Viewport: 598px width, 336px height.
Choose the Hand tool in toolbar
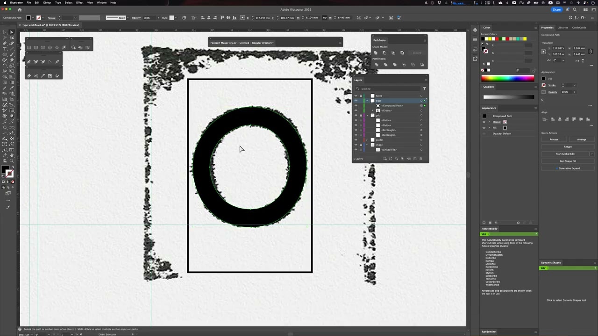tap(11, 155)
